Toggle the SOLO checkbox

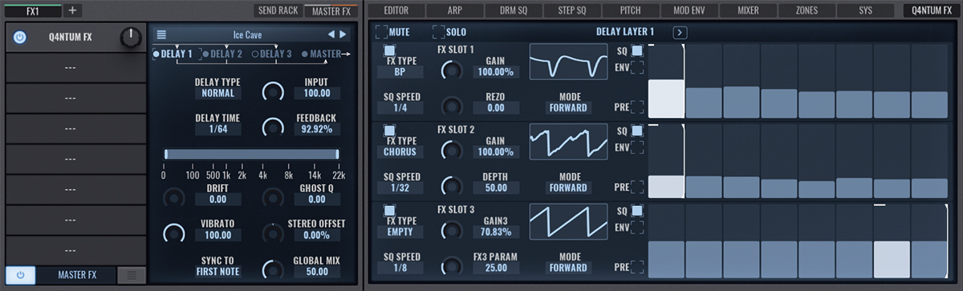tap(438, 32)
